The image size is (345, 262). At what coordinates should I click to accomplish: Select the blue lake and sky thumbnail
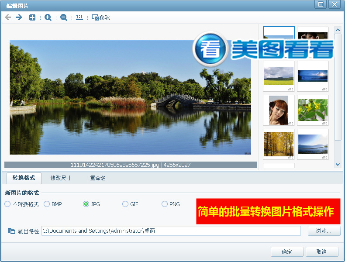(313, 144)
